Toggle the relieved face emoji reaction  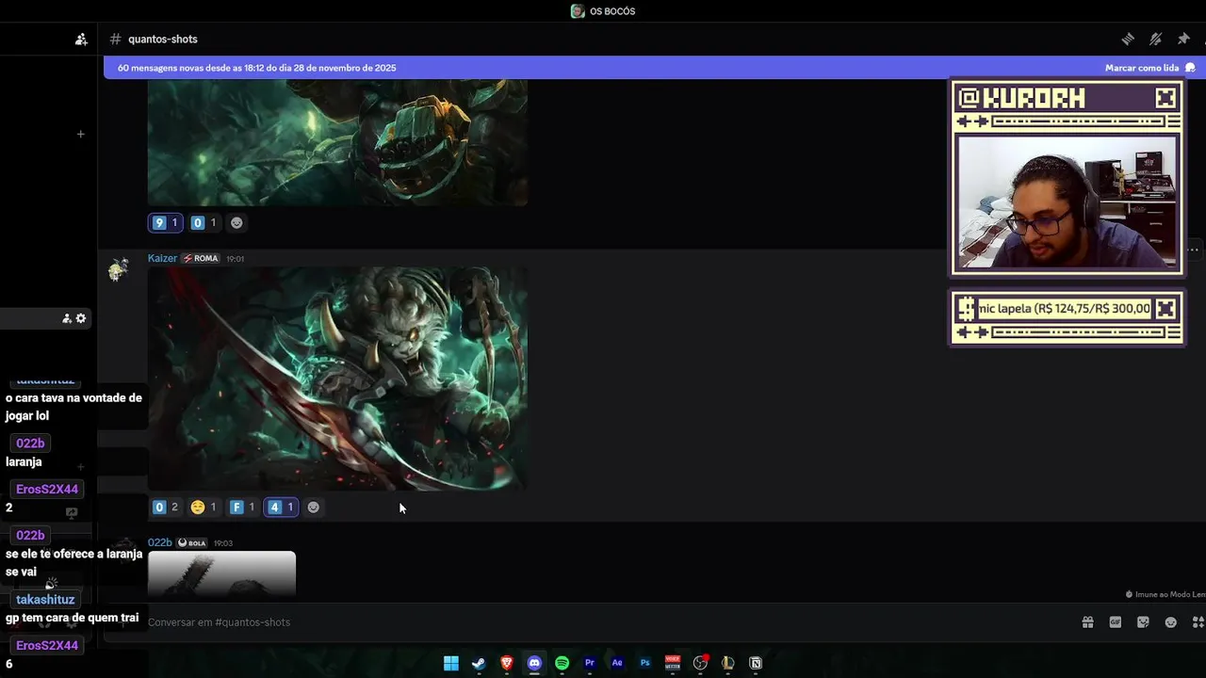[x=204, y=508]
